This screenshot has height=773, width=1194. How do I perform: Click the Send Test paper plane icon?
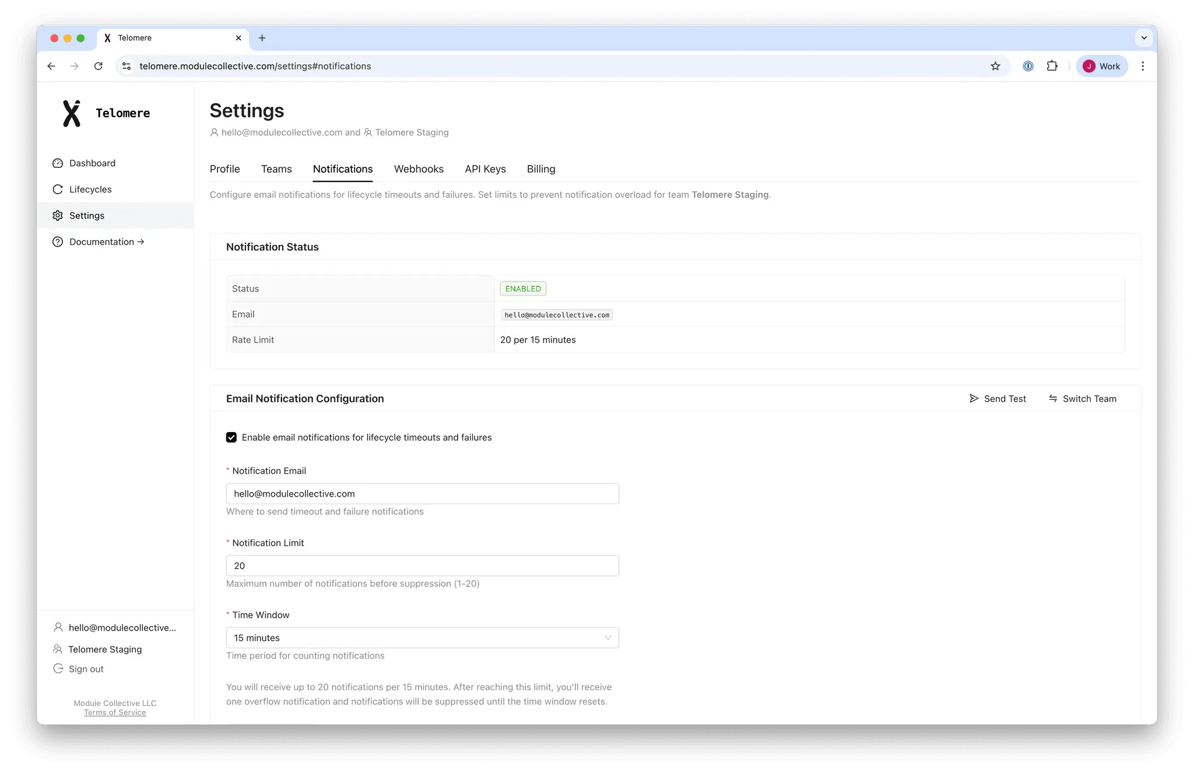[x=974, y=399]
